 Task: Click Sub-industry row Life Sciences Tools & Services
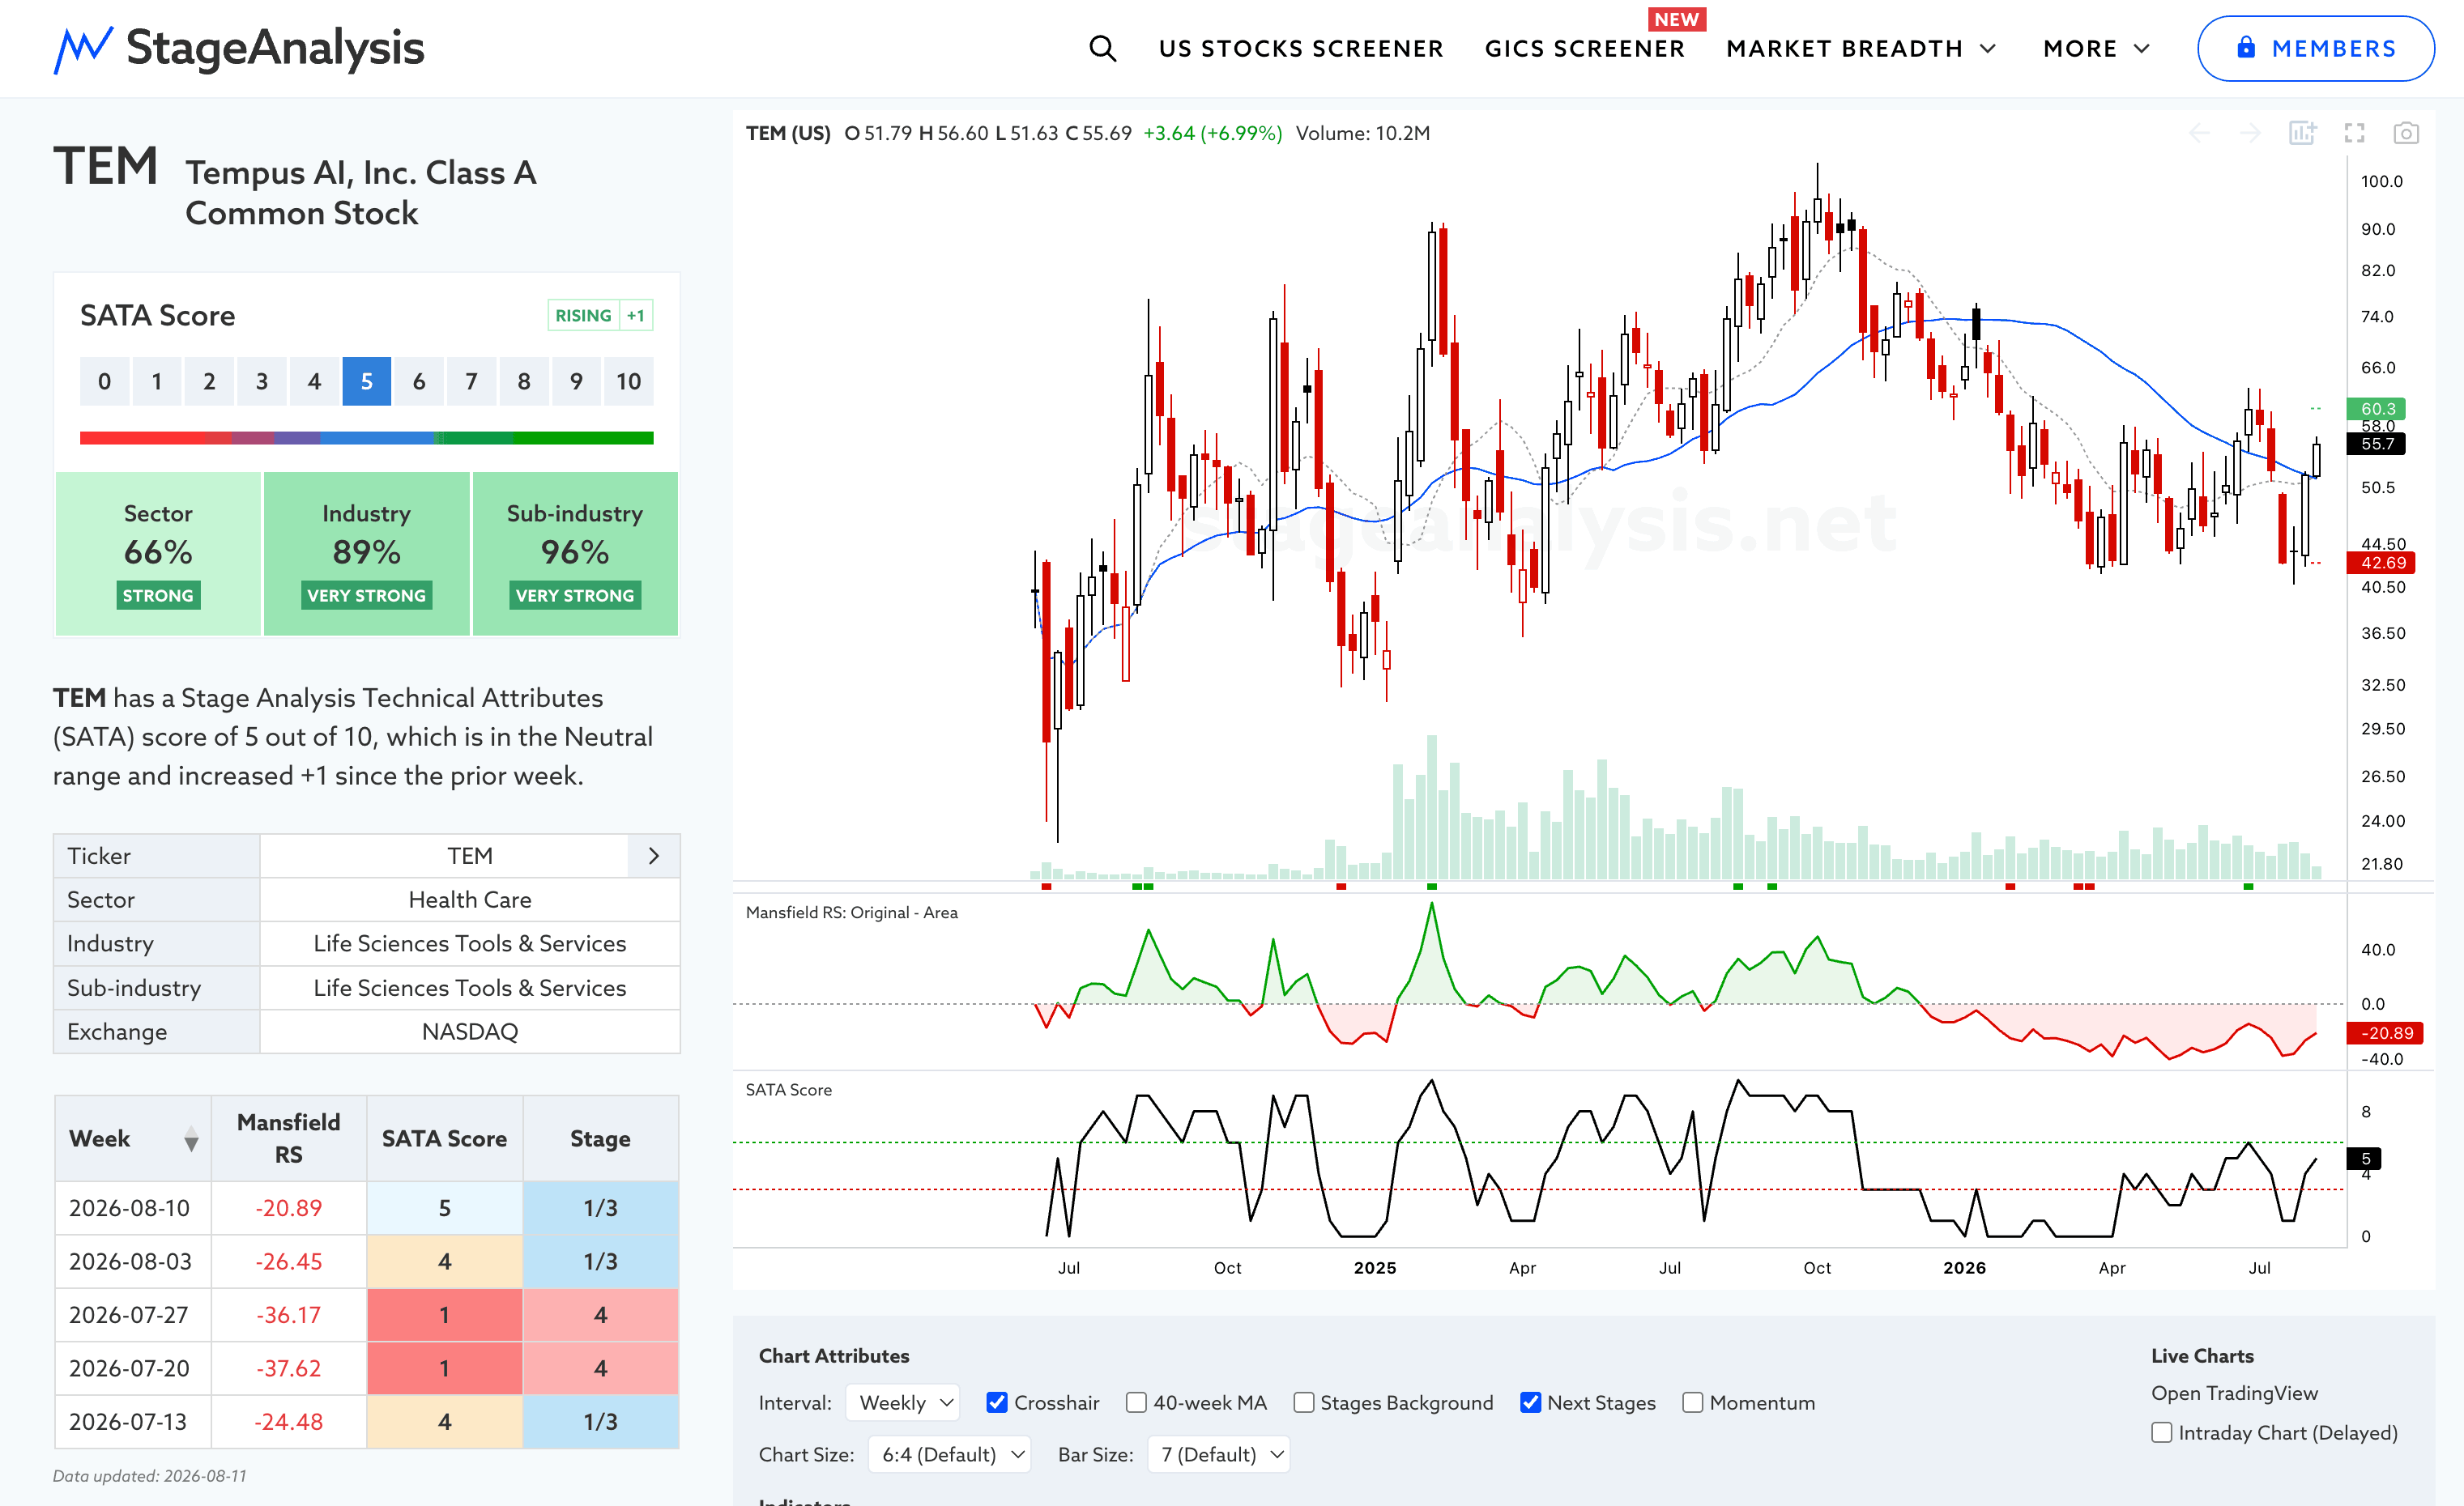pos(470,989)
